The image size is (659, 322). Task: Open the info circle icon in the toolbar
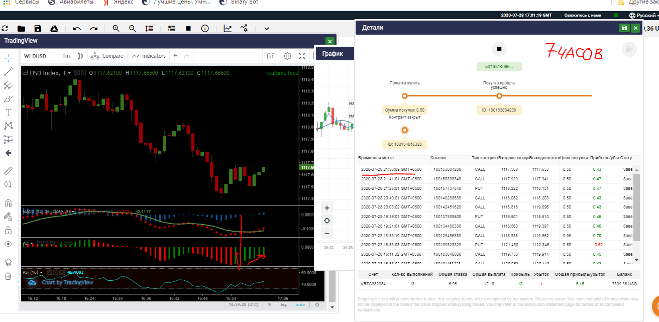205,29
